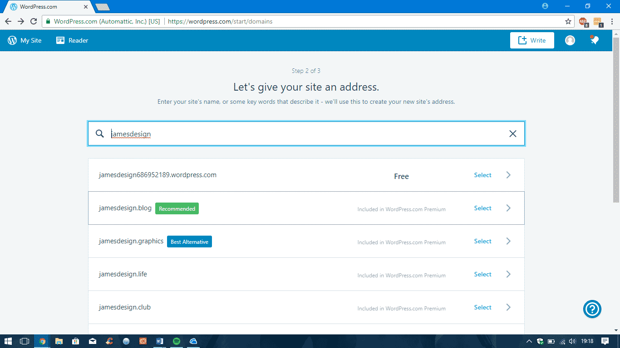
Task: Open the Mail app from the taskbar
Action: (93, 341)
